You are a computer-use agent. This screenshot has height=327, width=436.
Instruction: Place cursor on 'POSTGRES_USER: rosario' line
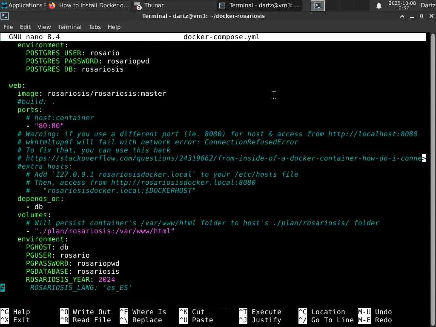point(72,53)
